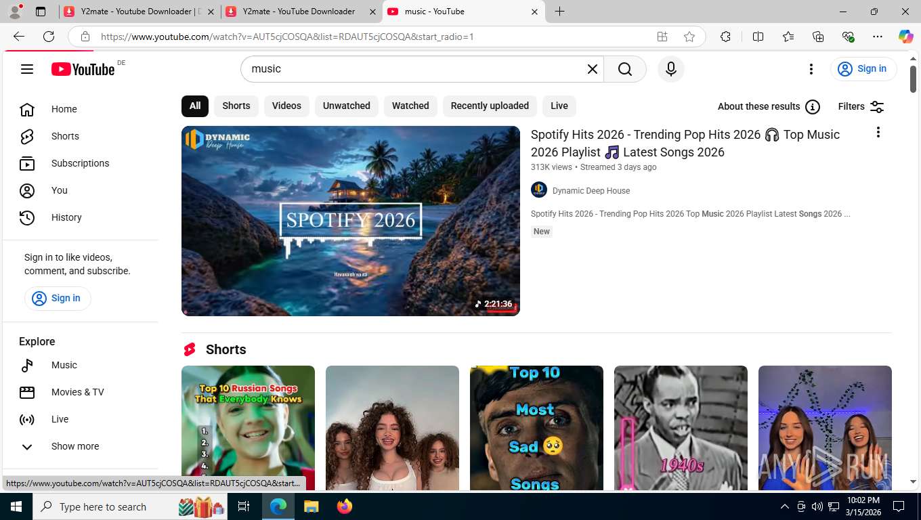
Task: Click Sign in button at top right
Action: pos(863,69)
